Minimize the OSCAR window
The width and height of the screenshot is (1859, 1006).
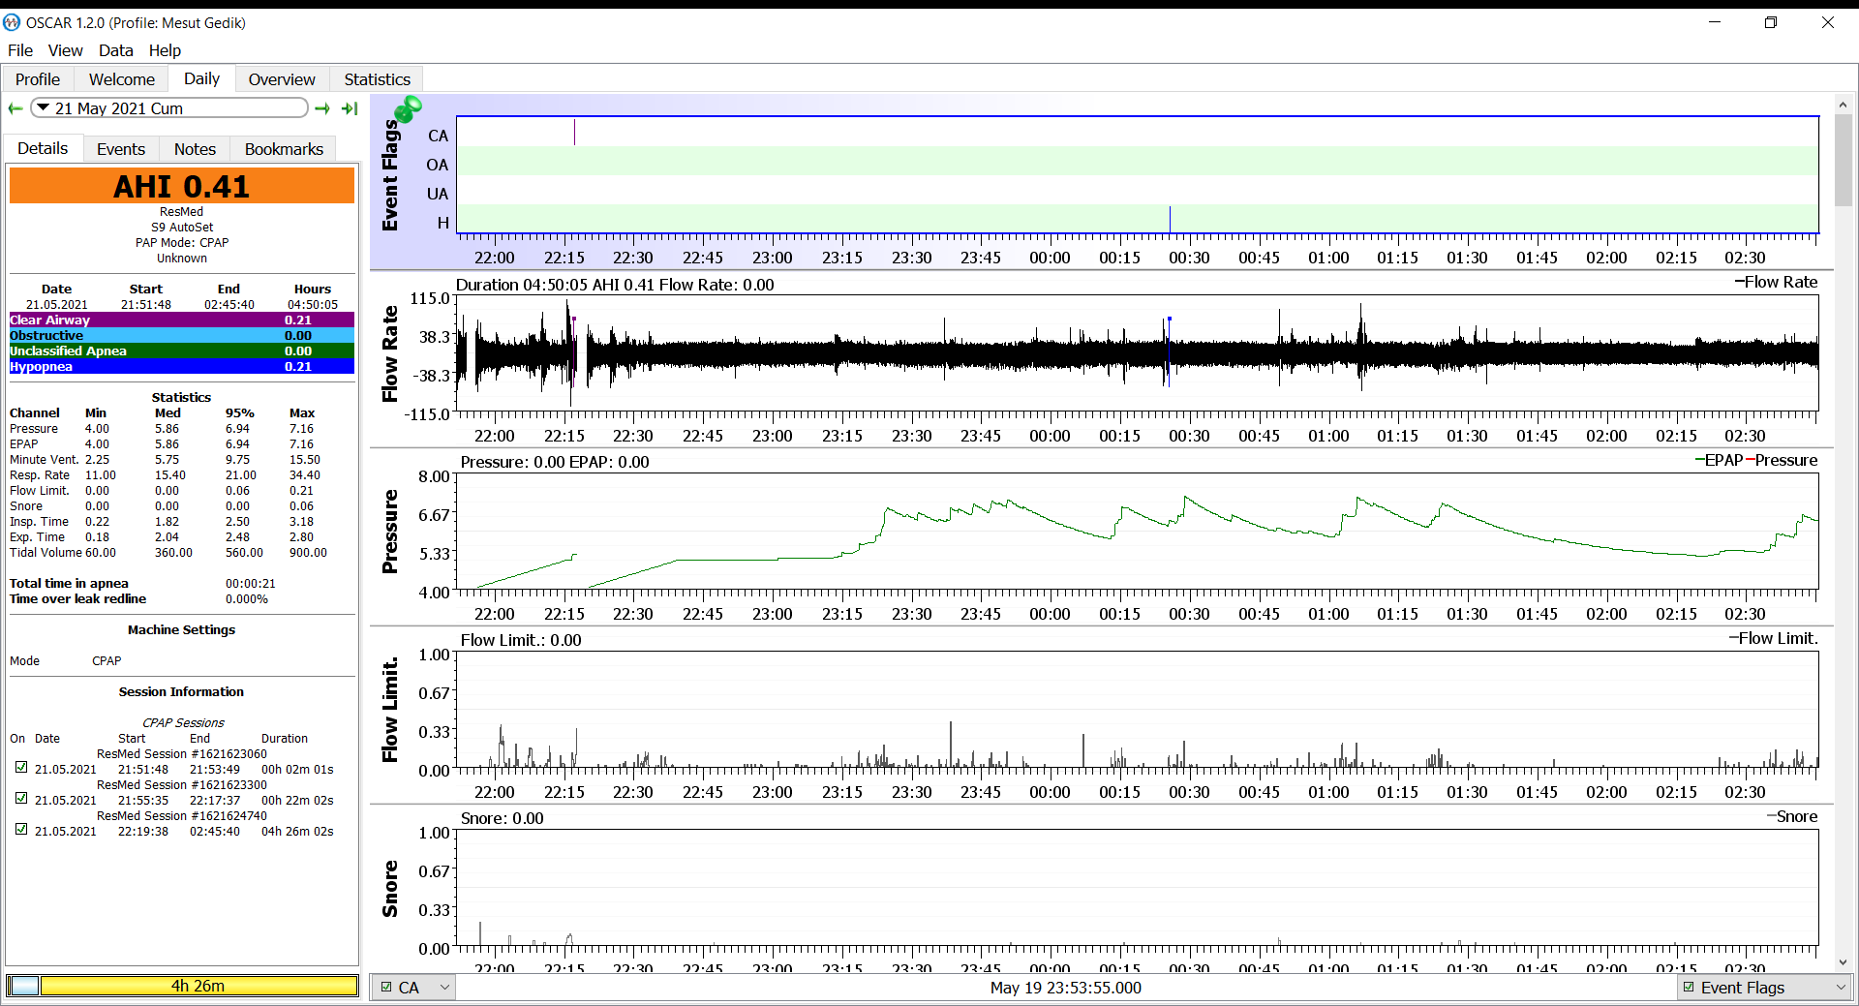1715,22
